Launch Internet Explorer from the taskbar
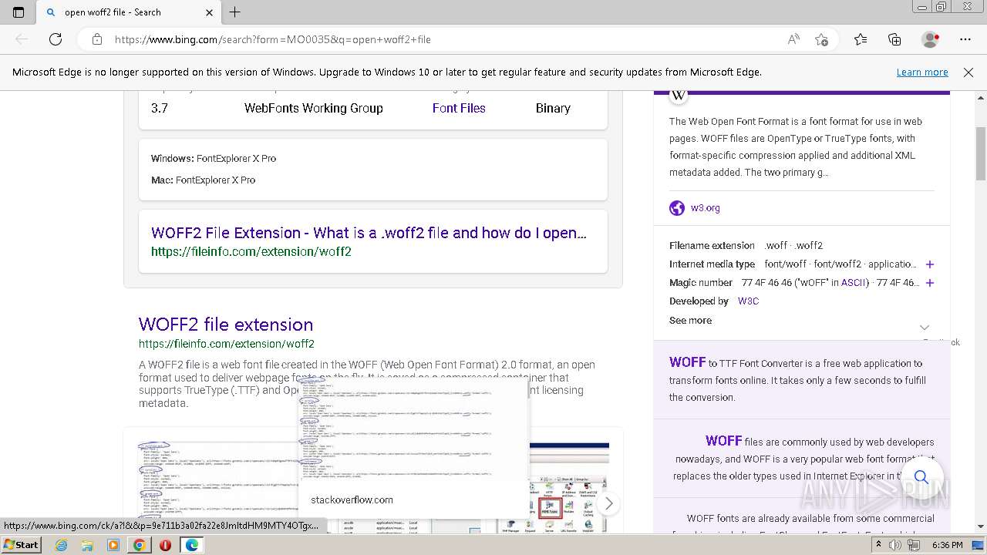 point(61,545)
